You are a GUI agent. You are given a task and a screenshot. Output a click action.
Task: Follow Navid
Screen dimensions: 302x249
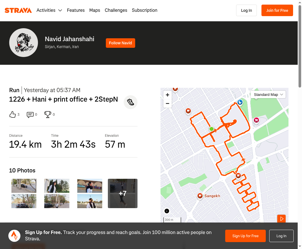pyautogui.click(x=121, y=43)
